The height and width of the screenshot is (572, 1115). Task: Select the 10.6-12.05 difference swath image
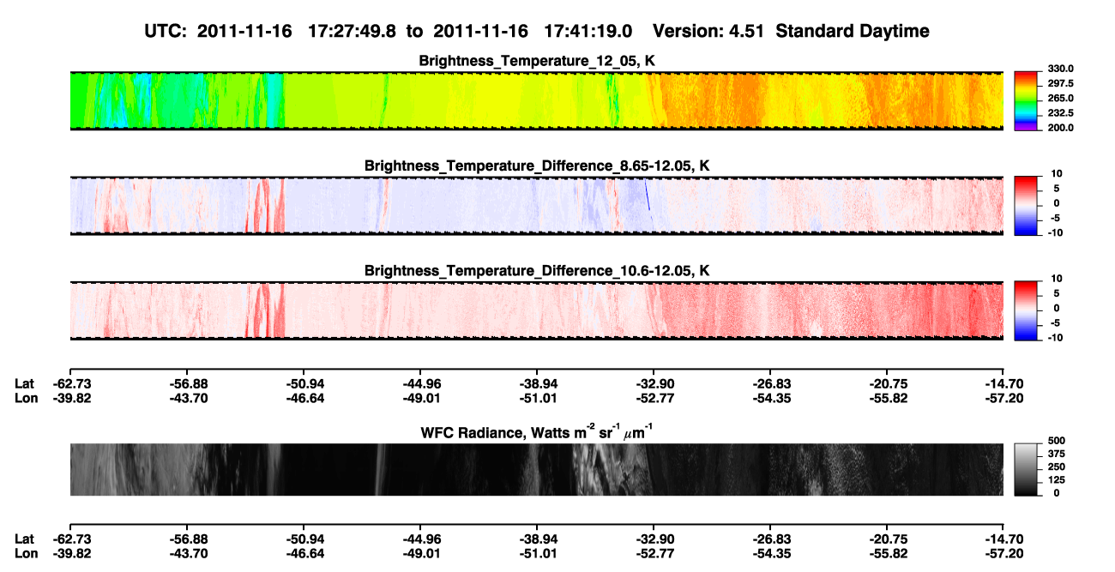[536, 310]
